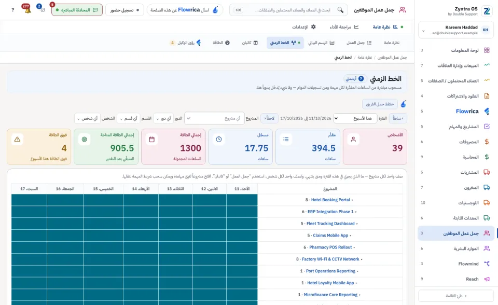This screenshot has width=498, height=305.
Task: Switch to the الطاقة tab
Action: (221, 43)
